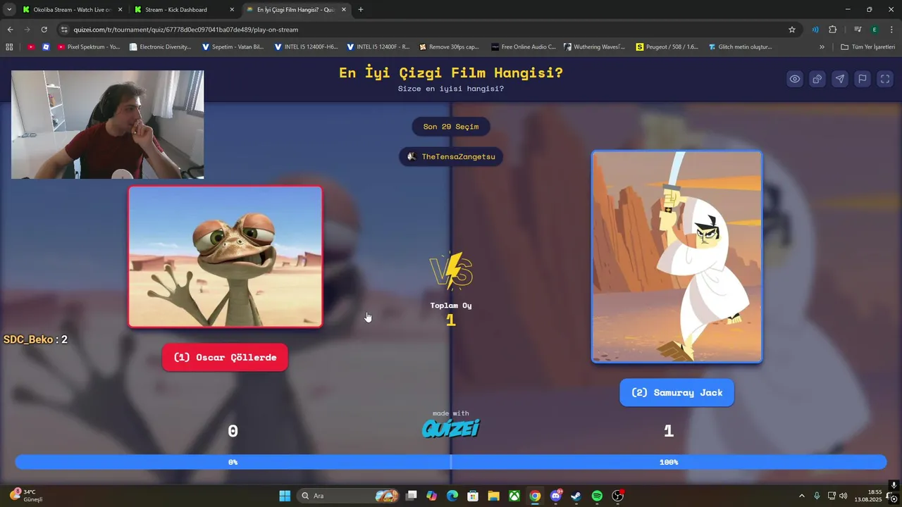The height and width of the screenshot is (507, 902).
Task: Open volume control in system tray
Action: coord(844,496)
